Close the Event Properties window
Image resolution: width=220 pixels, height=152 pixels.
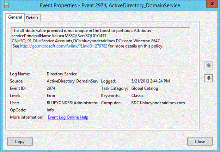click(212, 4)
